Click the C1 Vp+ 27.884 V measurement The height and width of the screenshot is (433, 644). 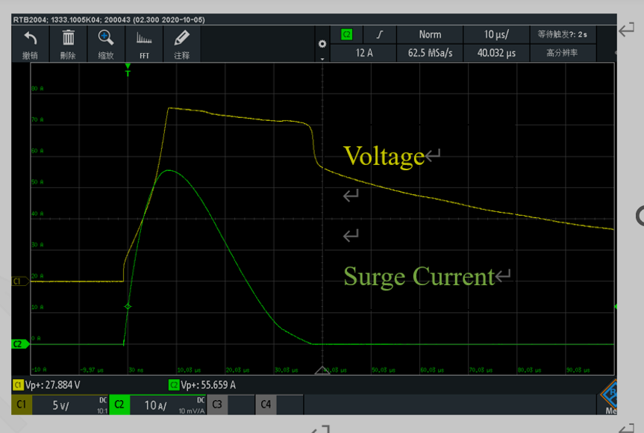[47, 385]
